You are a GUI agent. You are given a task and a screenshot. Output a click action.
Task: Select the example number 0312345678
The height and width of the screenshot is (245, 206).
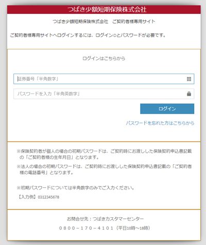[48, 197]
